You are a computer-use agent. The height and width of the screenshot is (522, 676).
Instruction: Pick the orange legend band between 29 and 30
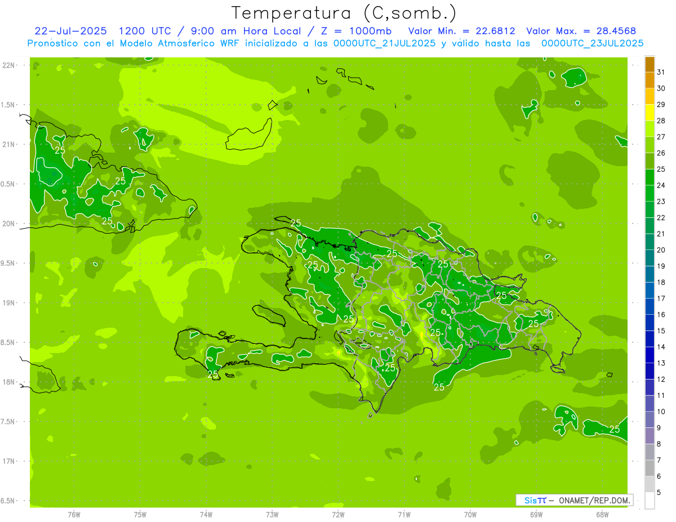pyautogui.click(x=650, y=96)
